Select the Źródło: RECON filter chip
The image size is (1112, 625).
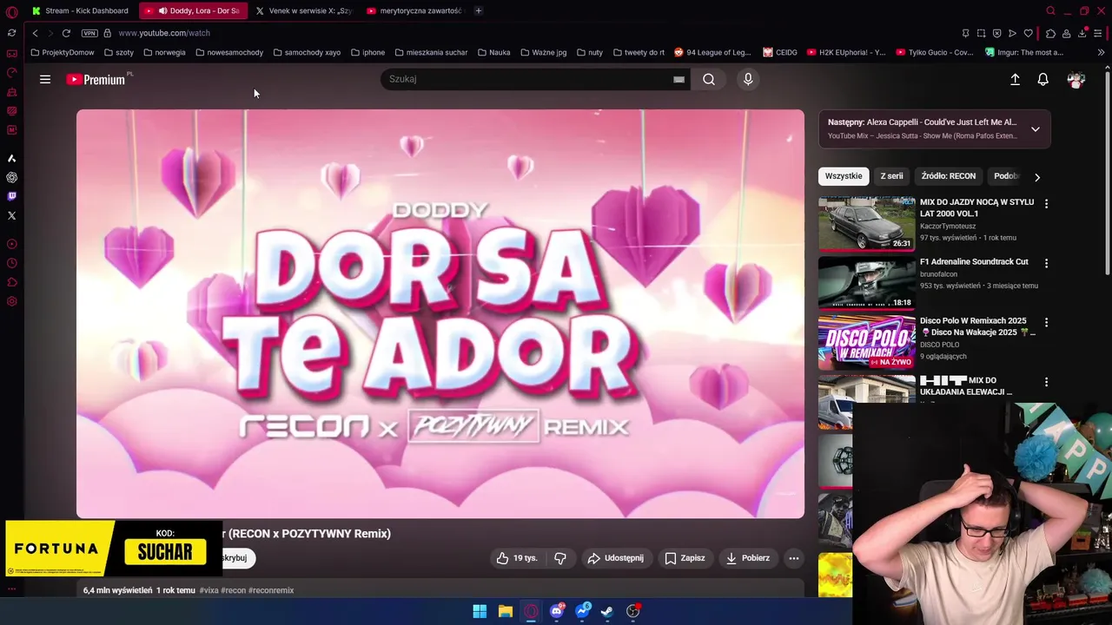(949, 176)
